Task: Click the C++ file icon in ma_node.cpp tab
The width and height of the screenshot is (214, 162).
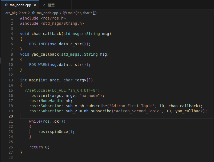Action: (7, 5)
